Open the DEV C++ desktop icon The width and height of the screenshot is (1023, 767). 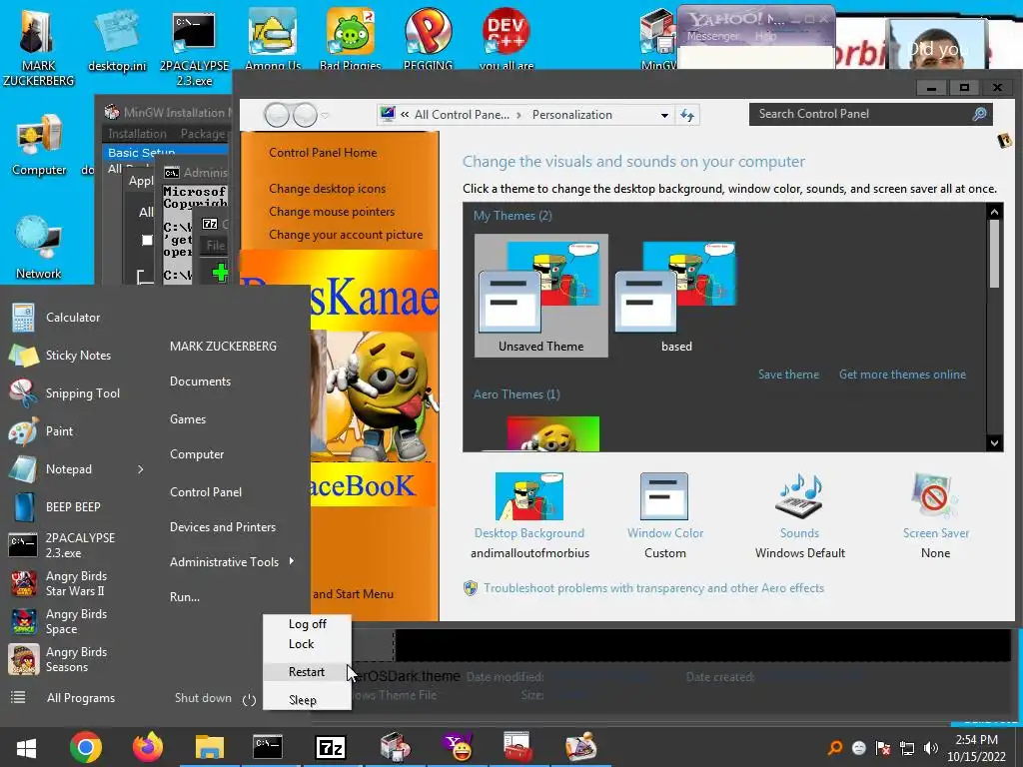[x=507, y=39]
